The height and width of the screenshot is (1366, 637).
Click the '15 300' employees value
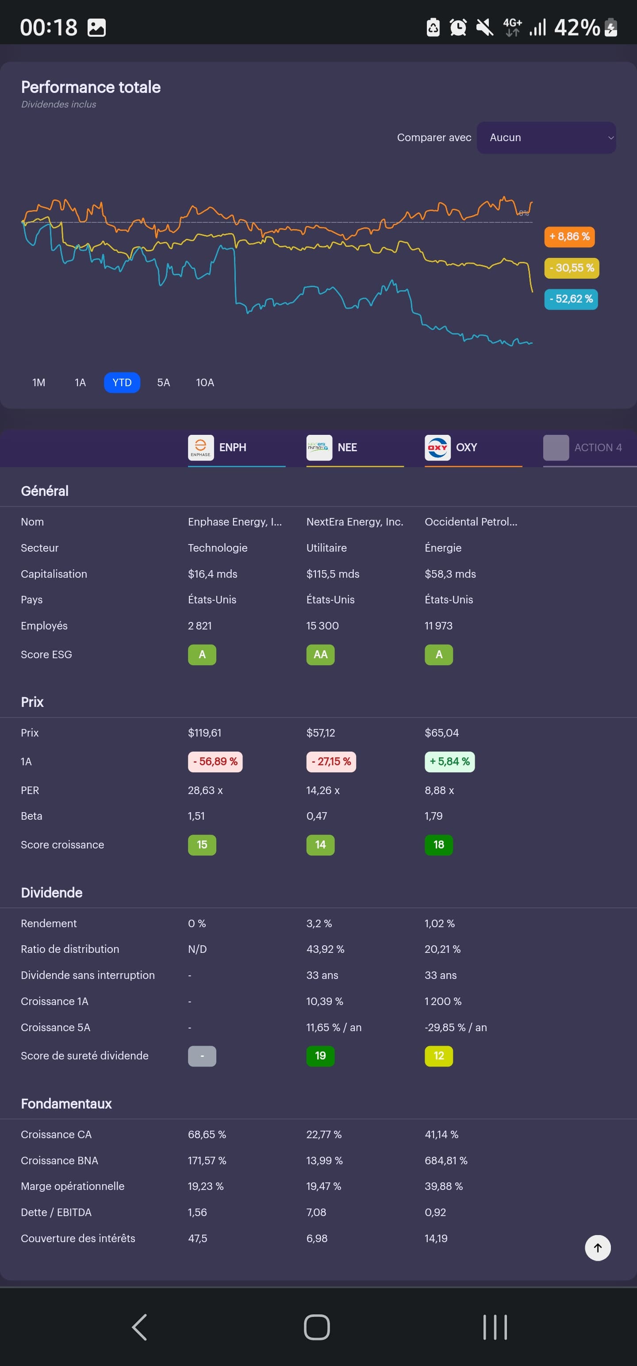point(322,626)
